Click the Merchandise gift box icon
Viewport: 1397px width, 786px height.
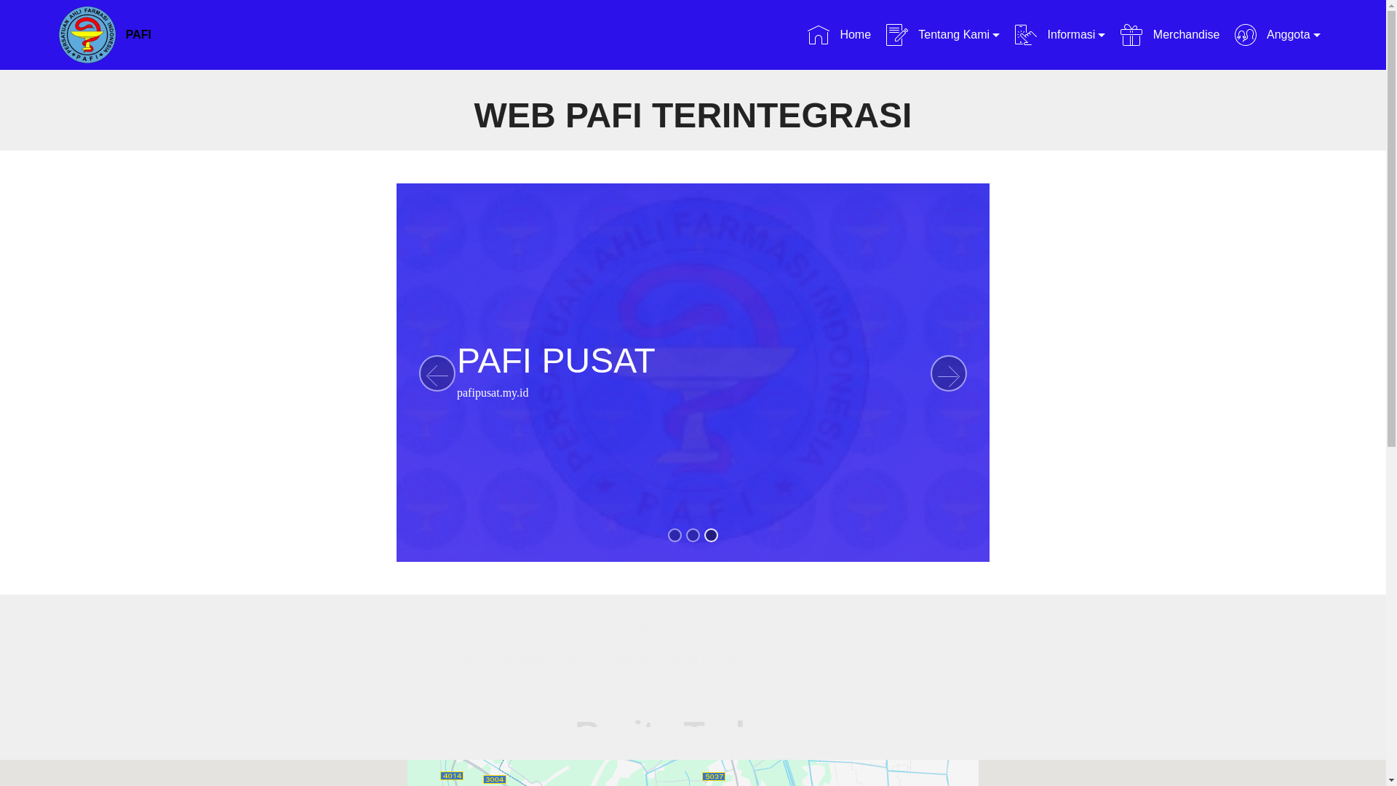[1131, 35]
